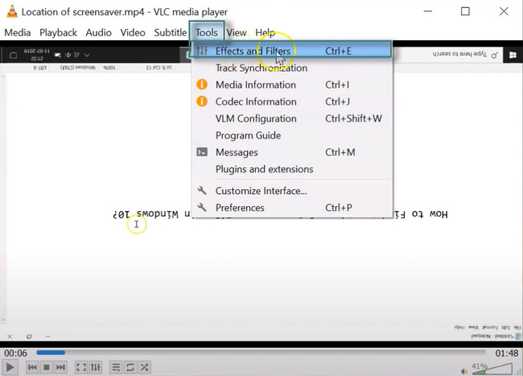Open the Video menu

(x=133, y=33)
